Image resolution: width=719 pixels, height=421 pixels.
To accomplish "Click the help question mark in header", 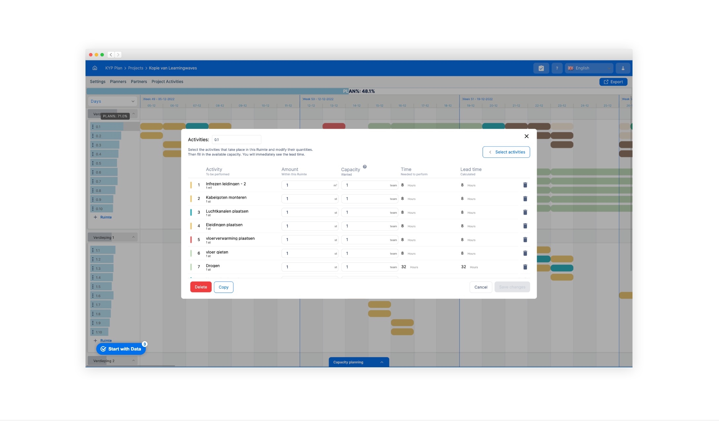I will 557,68.
